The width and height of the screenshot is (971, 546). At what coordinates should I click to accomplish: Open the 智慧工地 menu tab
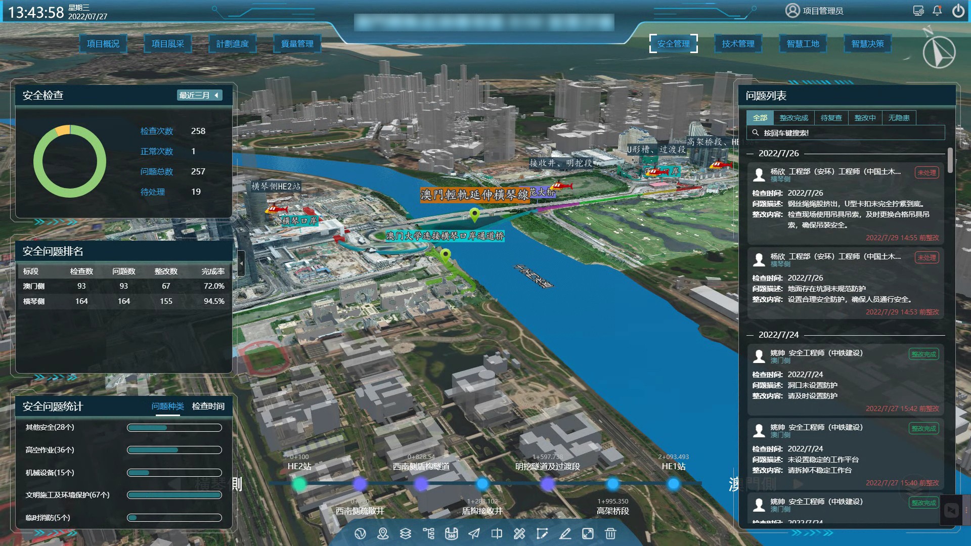[x=803, y=44]
